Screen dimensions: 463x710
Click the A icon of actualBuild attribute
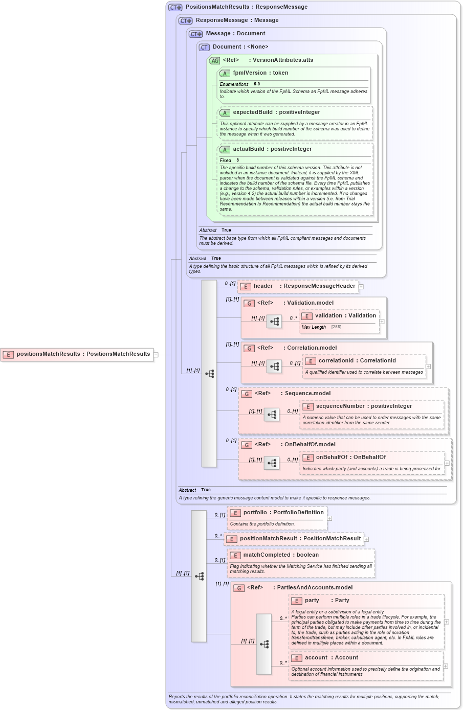coord(225,149)
